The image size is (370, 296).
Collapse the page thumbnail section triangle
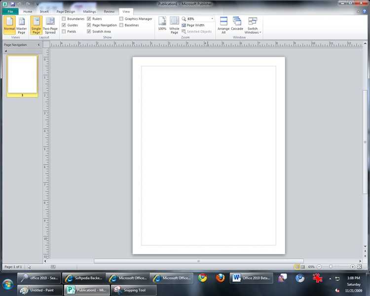coord(6,51)
